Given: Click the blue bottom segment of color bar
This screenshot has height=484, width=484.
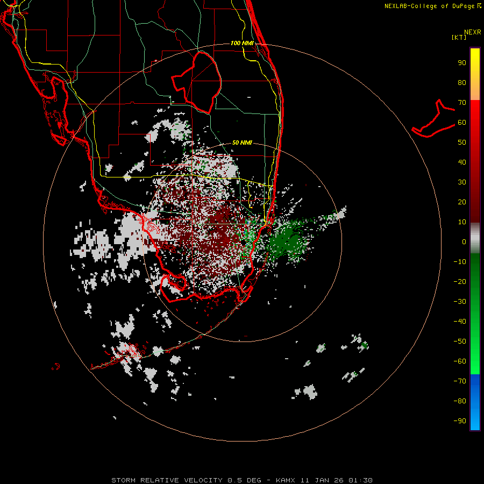Looking at the screenshot, I should pyautogui.click(x=475, y=402).
